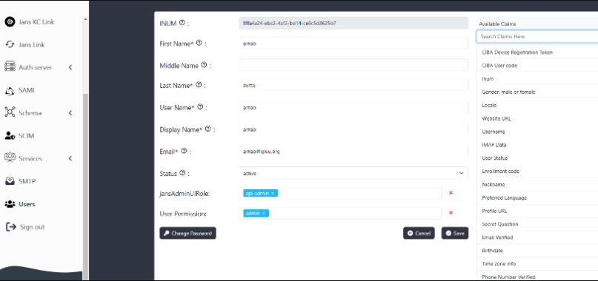Screen dimensions: 598x281
Task: Remove the api-admin role tag
Action: point(273,194)
